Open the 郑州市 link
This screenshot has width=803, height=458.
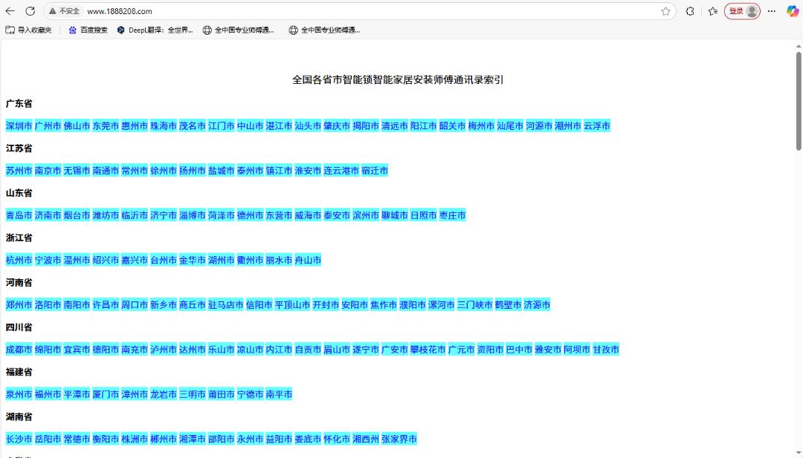click(19, 305)
